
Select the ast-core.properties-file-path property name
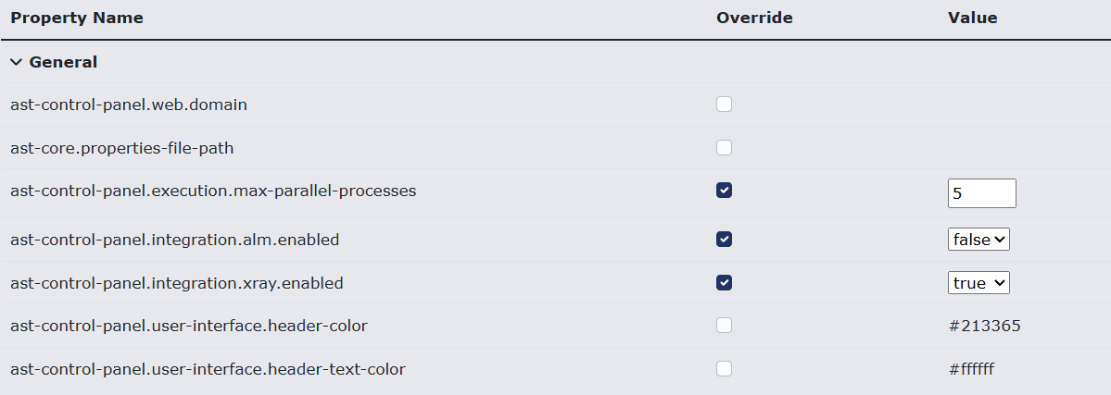122,149
